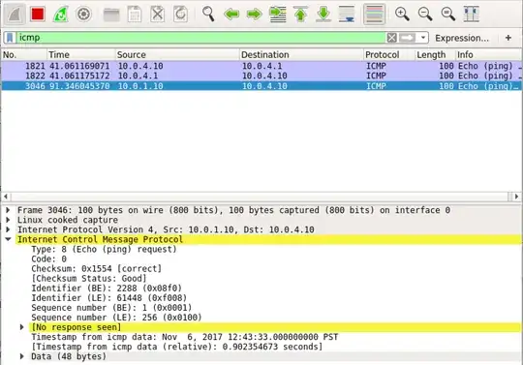Select packet 3046 from 10.0.1.10
Image resolution: width=523 pixels, height=365 pixels.
(x=261, y=86)
